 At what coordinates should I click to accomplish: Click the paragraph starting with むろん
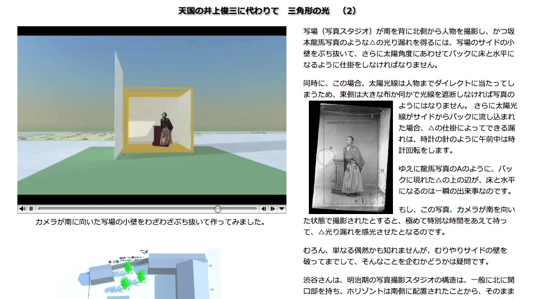pyautogui.click(x=409, y=255)
